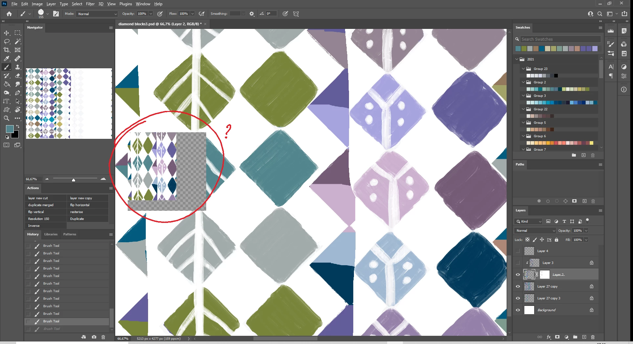Select the Pen tool
This screenshot has width=633, height=344.
(x=18, y=93)
